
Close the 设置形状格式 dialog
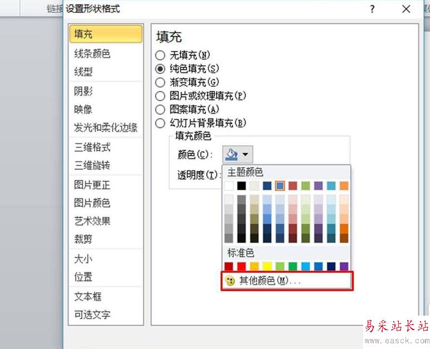406,9
